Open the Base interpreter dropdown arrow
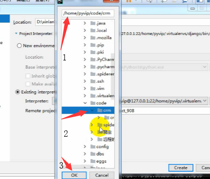 click(205, 67)
